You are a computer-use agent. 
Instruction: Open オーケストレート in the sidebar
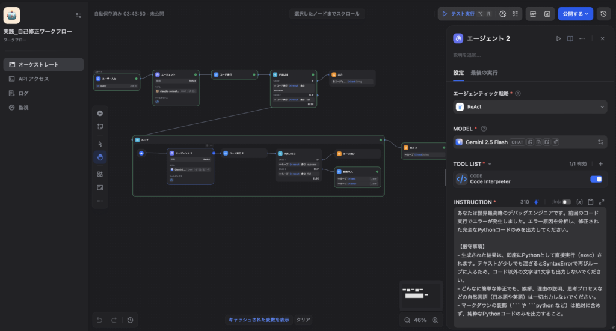coord(43,65)
